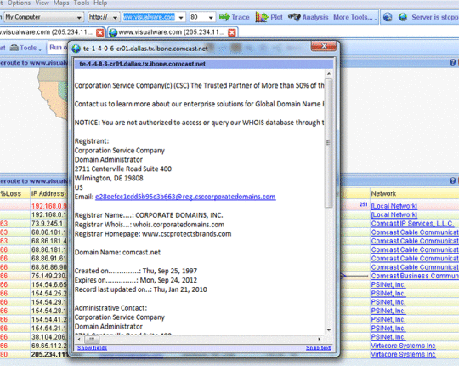
Task: Click dialog vertical scrollbar up arrow
Action: pos(329,74)
